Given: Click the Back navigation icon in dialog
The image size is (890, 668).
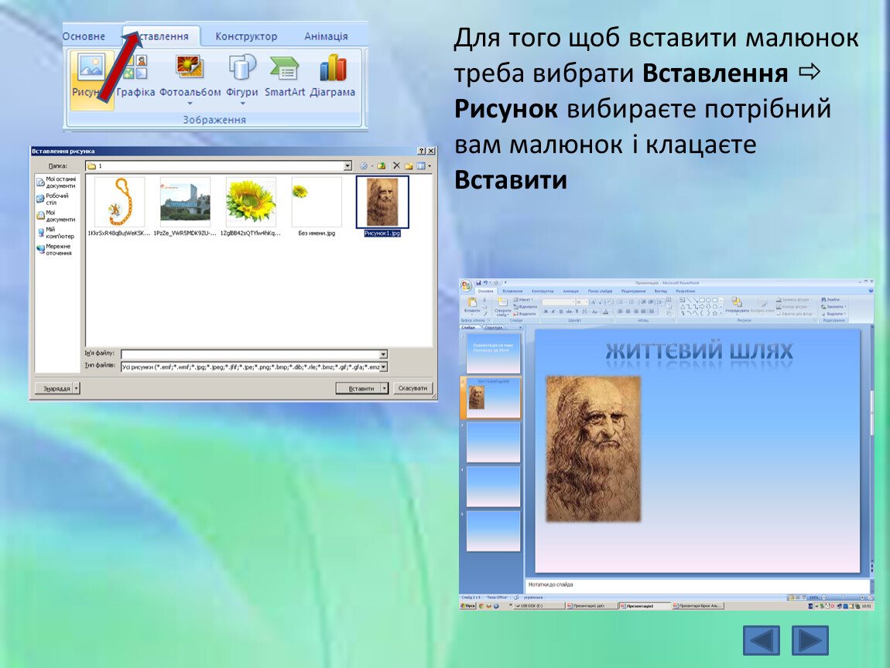Looking at the screenshot, I should (363, 166).
